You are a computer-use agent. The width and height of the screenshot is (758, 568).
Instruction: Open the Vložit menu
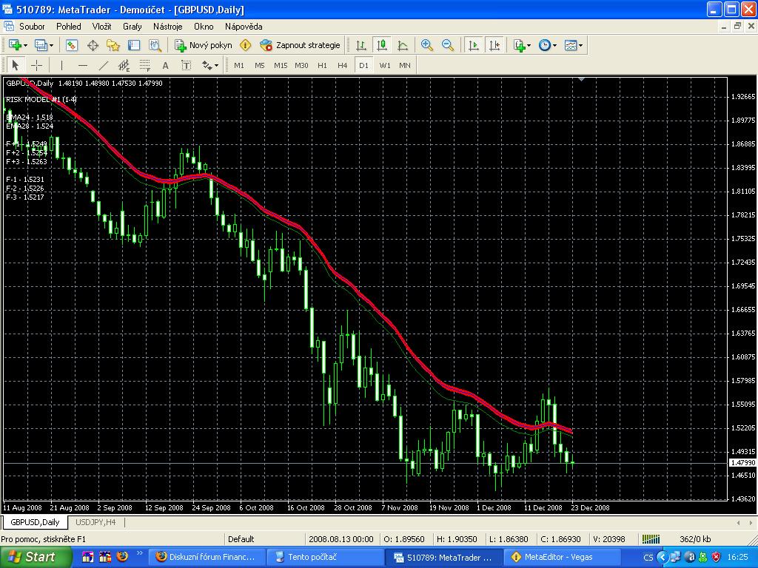click(101, 27)
